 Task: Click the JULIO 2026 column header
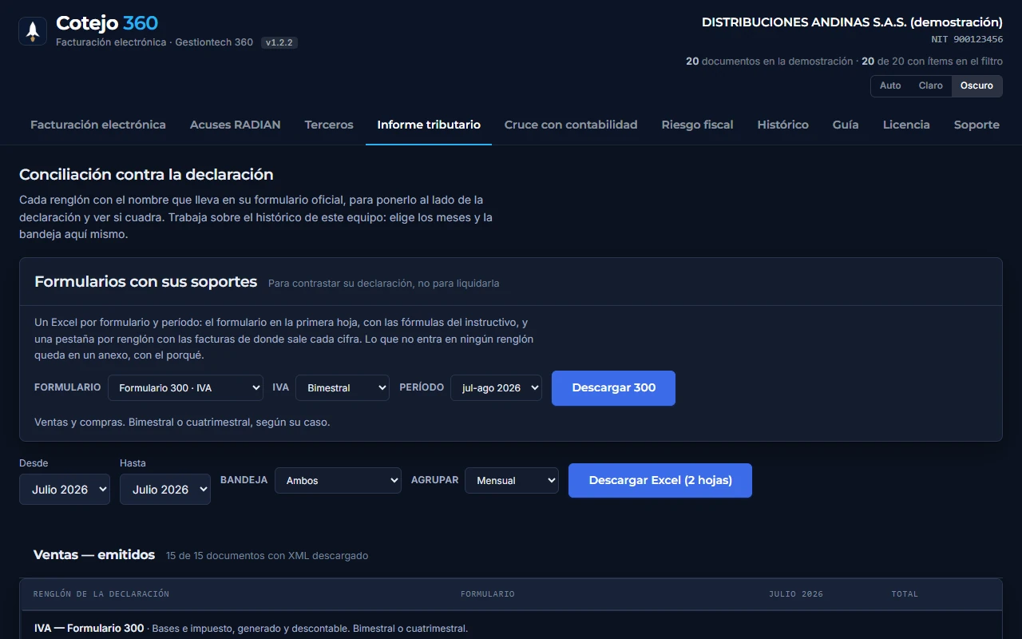pyautogui.click(x=796, y=594)
